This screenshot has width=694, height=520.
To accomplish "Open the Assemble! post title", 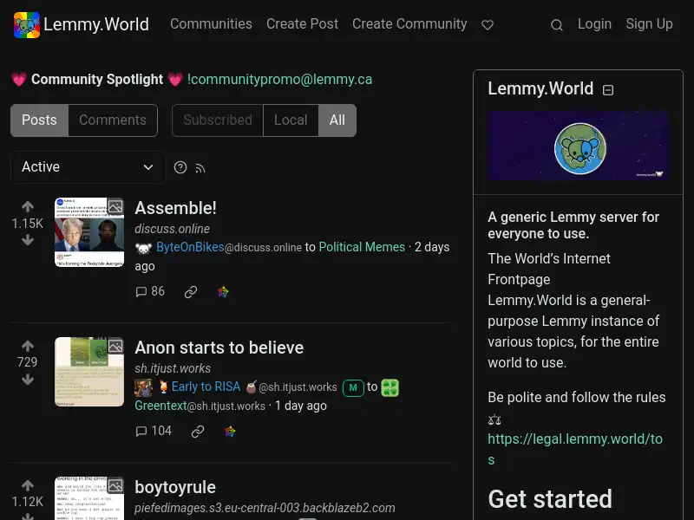I will pos(176,208).
